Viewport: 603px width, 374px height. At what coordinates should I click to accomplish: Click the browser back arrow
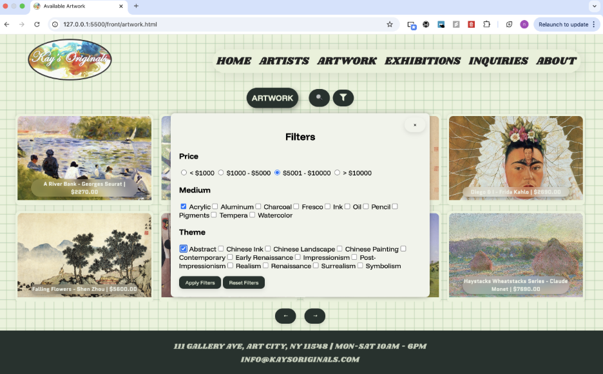pos(7,25)
